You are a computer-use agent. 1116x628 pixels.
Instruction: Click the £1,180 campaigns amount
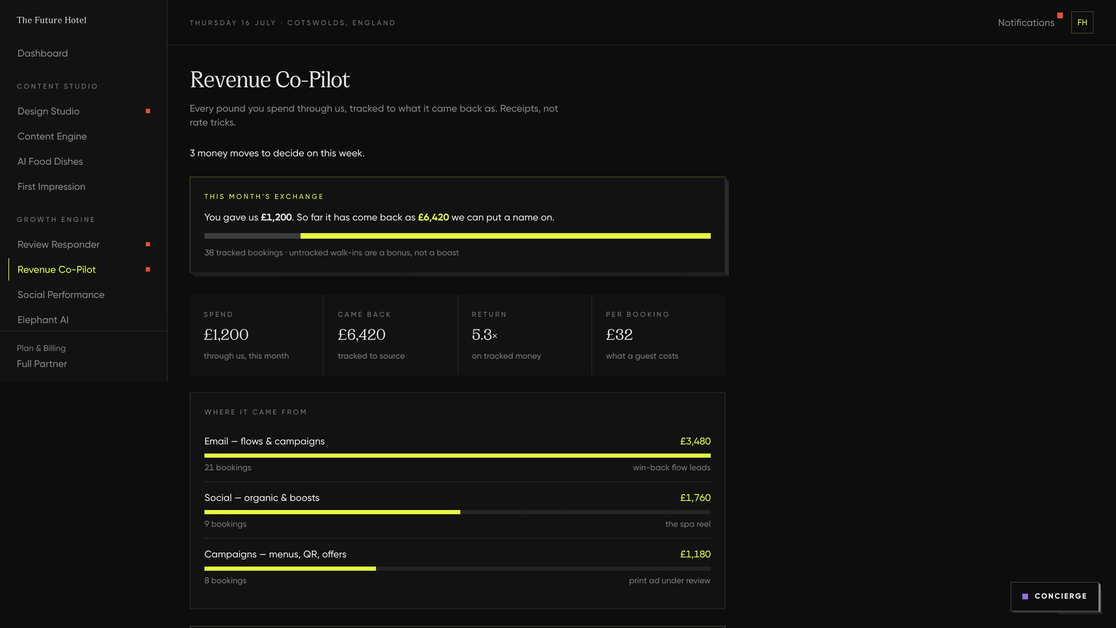tap(695, 554)
